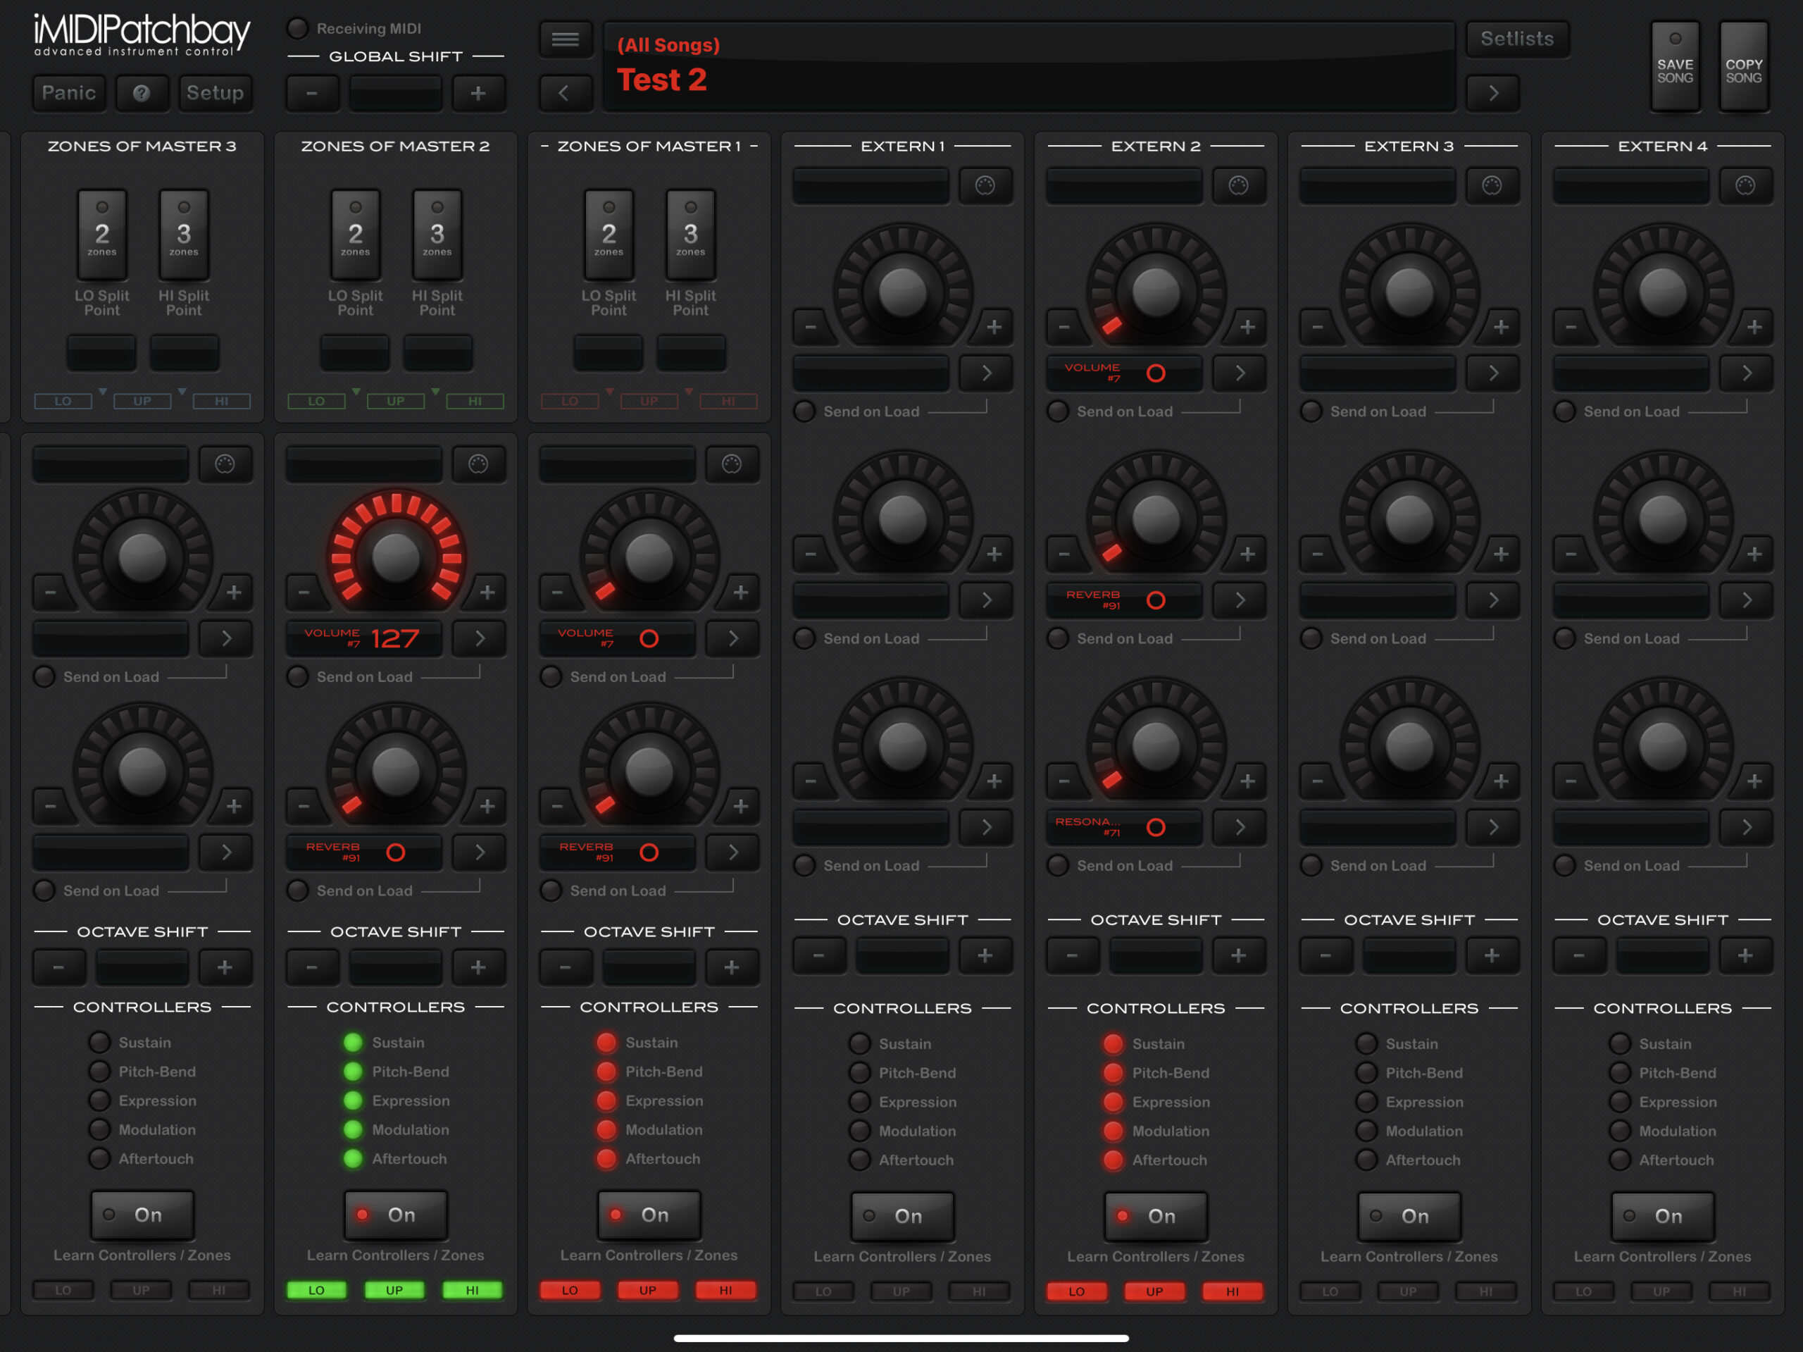This screenshot has width=1803, height=1352.
Task: Toggle Master 1 Learn On button
Action: click(649, 1215)
